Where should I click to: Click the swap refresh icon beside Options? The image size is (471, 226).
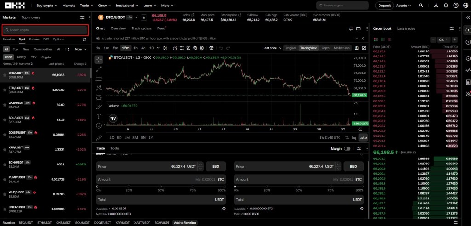[85, 40]
